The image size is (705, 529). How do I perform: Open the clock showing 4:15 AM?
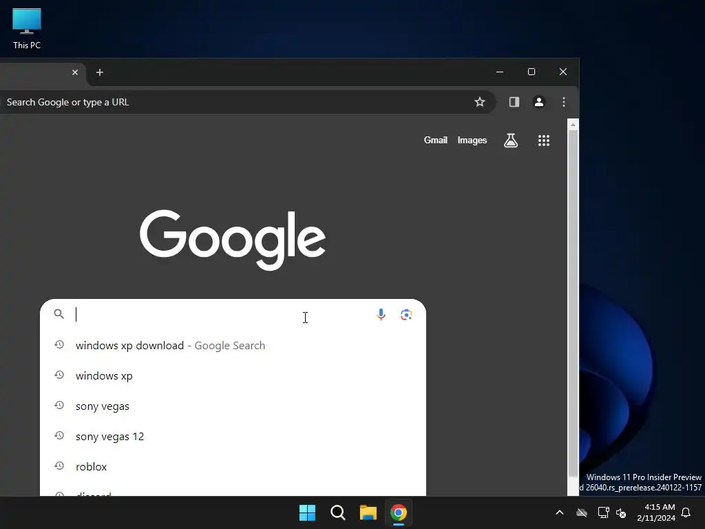tap(656, 512)
